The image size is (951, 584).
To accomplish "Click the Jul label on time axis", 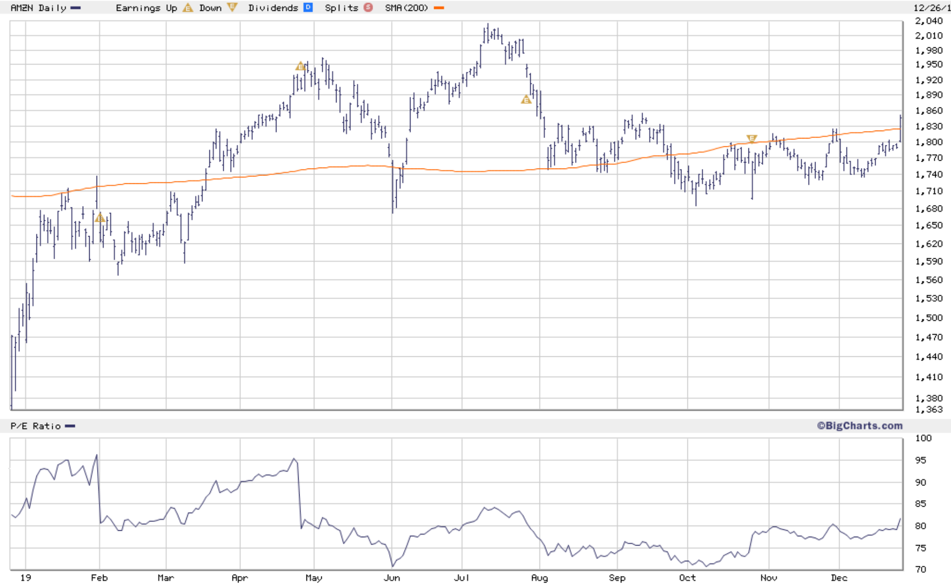I will tap(462, 578).
